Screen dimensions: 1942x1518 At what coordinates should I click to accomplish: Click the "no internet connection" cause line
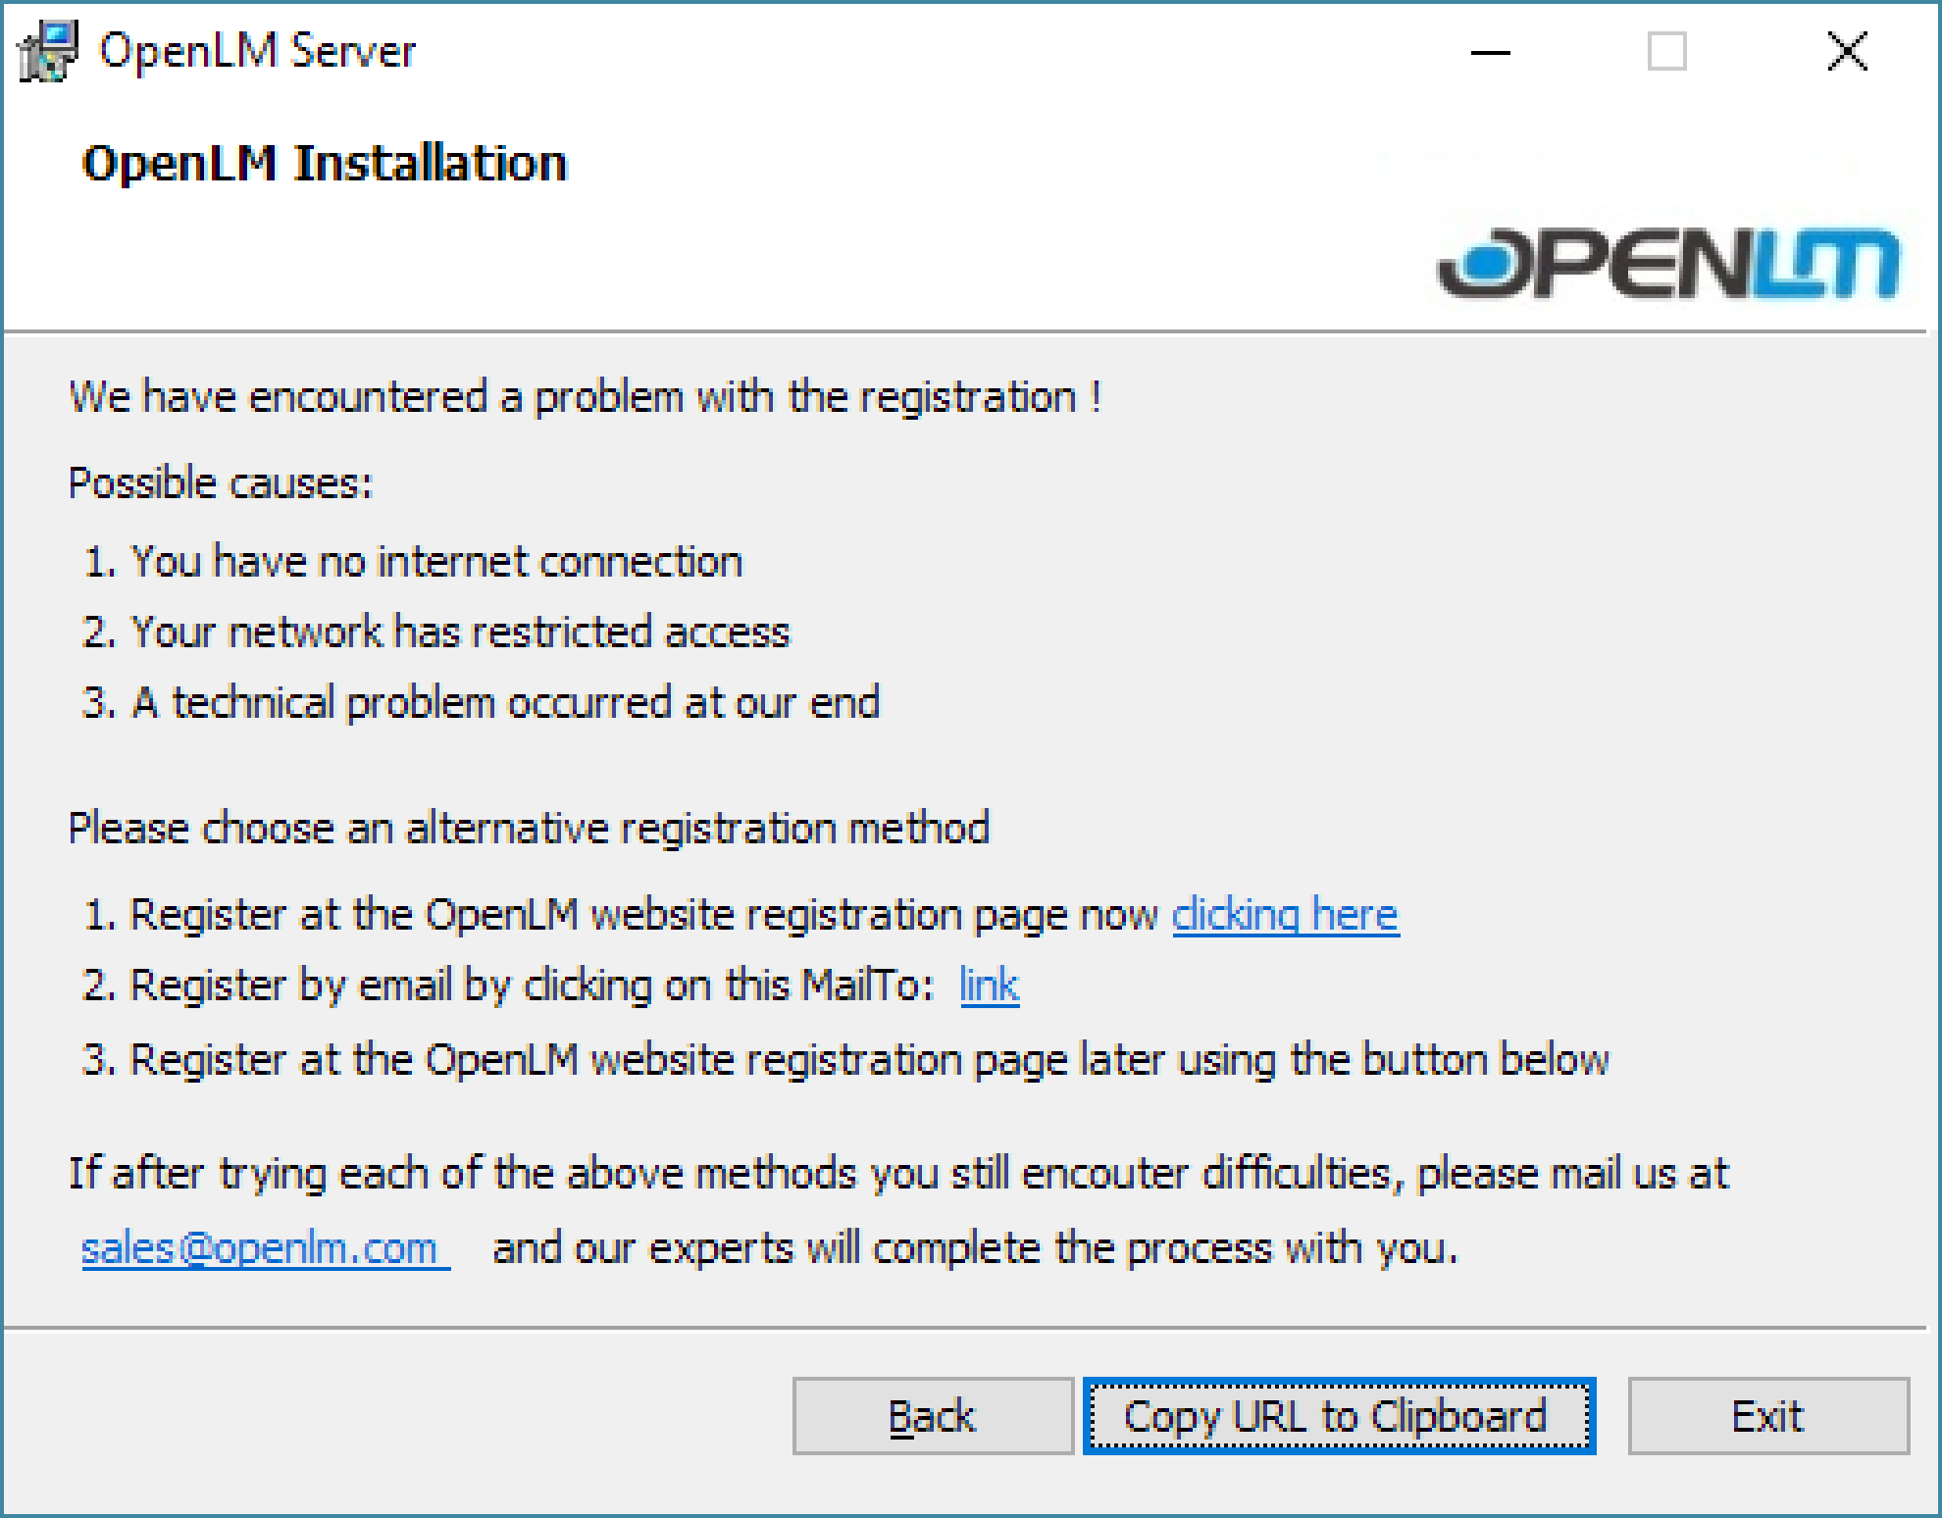click(436, 562)
